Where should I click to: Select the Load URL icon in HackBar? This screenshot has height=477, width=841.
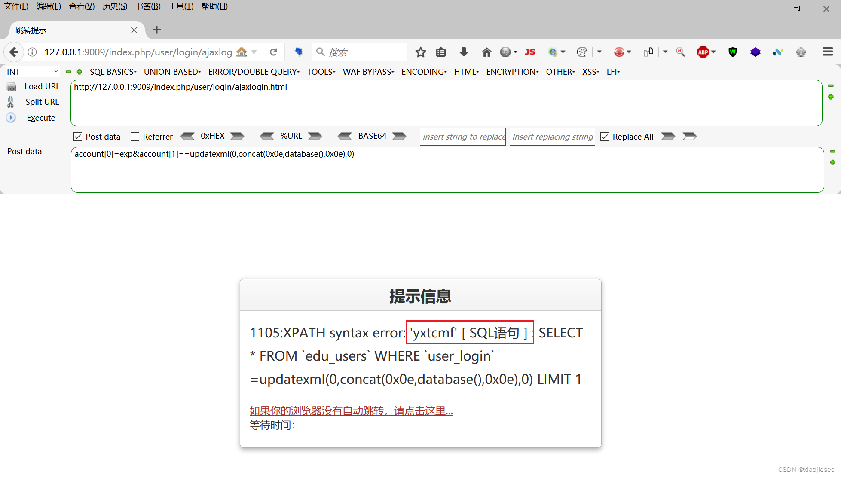[11, 86]
